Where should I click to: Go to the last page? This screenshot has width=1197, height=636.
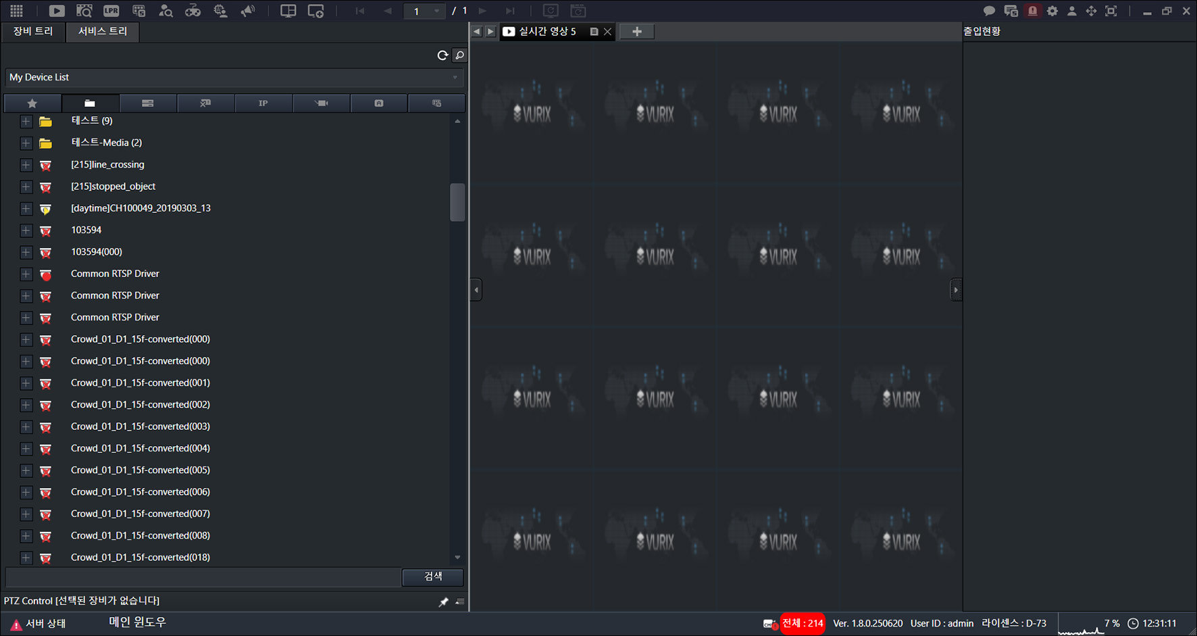click(x=510, y=11)
